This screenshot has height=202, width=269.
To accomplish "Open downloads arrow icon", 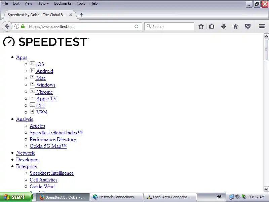I will [x=224, y=27].
